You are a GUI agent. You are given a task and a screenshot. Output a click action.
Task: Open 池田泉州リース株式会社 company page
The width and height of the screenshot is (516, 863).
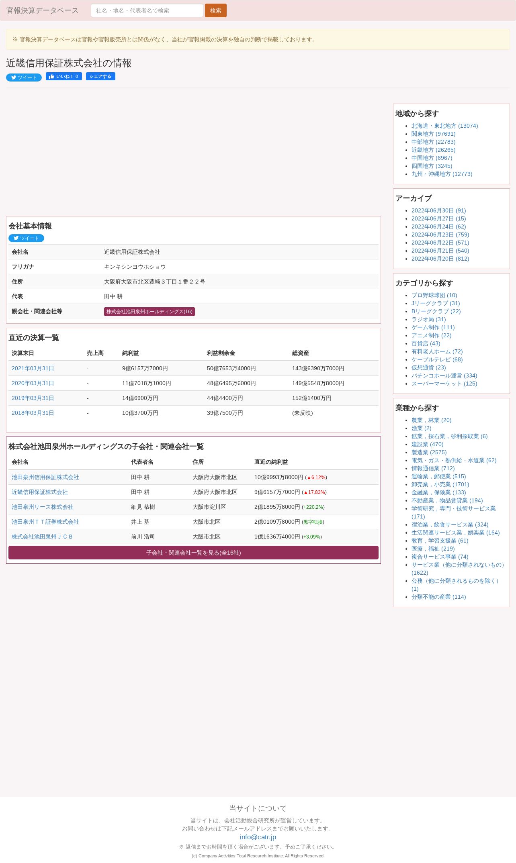(x=43, y=507)
